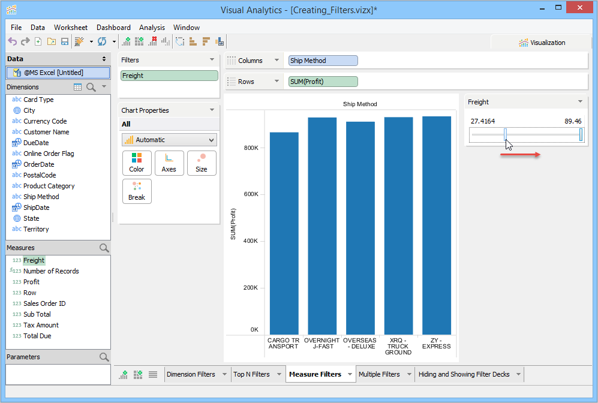Click the Break chart property button

pyautogui.click(x=137, y=191)
